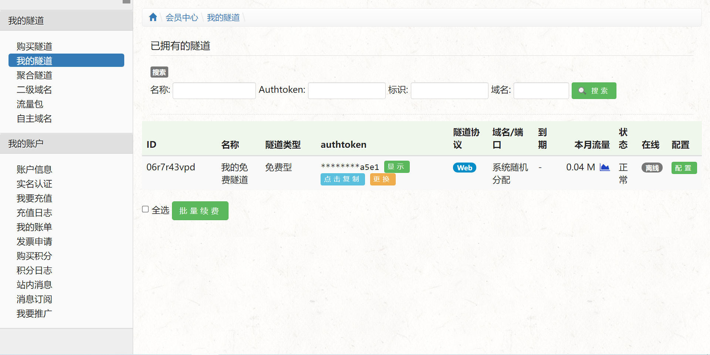Viewport: 710px width, 355px height.
Task: Click the 已拥有的隧道 heading
Action: 180,45
